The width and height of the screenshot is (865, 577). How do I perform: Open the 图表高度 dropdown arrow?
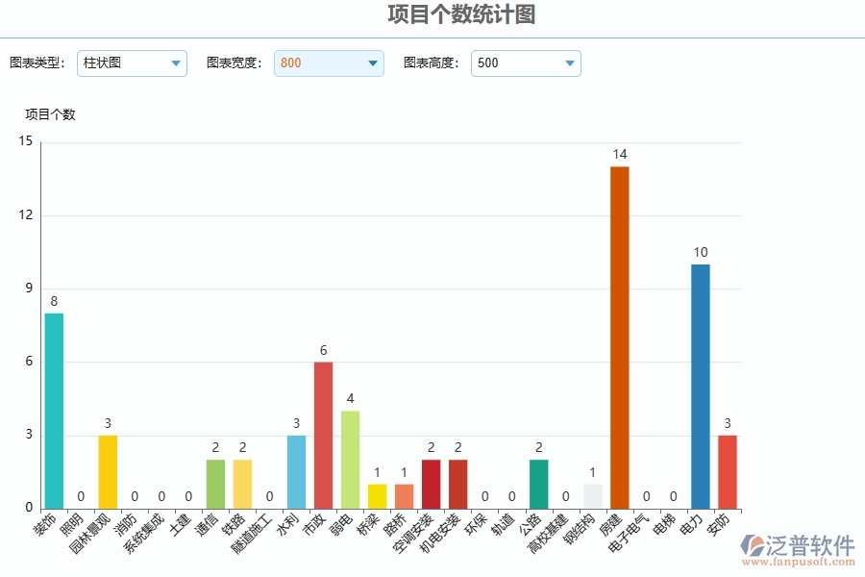click(571, 63)
